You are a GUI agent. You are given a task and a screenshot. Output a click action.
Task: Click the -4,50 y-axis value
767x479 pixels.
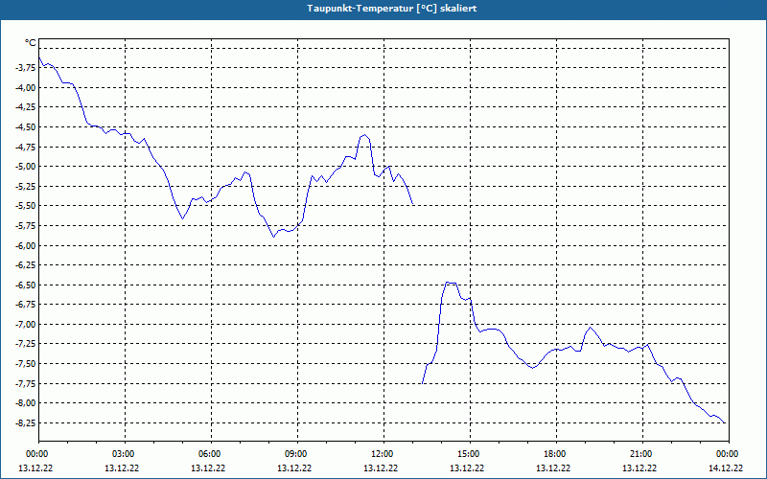click(x=27, y=127)
